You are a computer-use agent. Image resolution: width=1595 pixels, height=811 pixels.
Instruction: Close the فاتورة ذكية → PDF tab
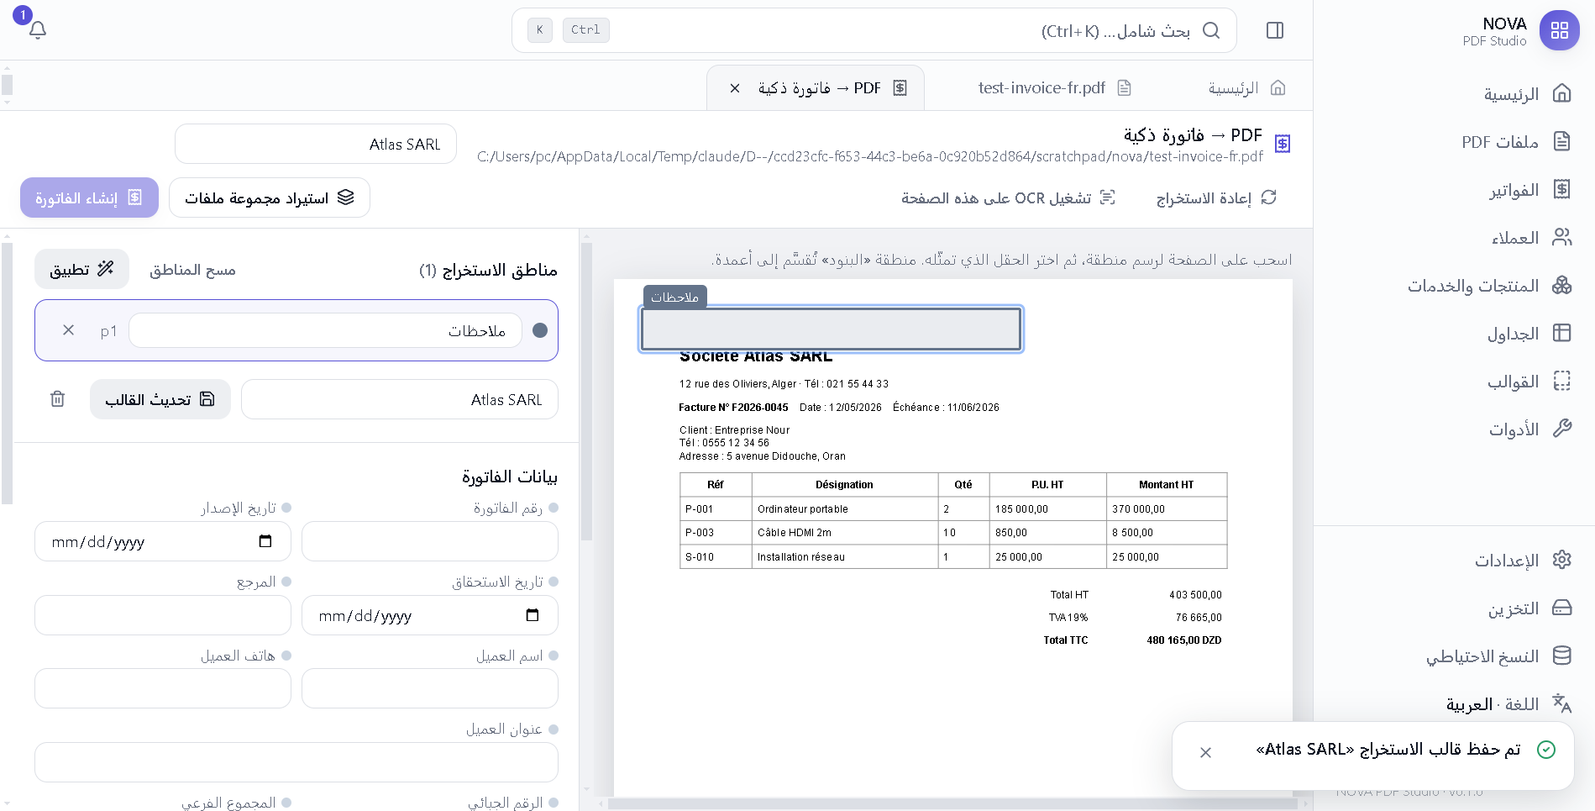click(x=735, y=87)
